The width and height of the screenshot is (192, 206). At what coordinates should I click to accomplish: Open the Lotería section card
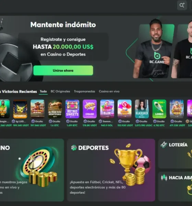coord(175,153)
